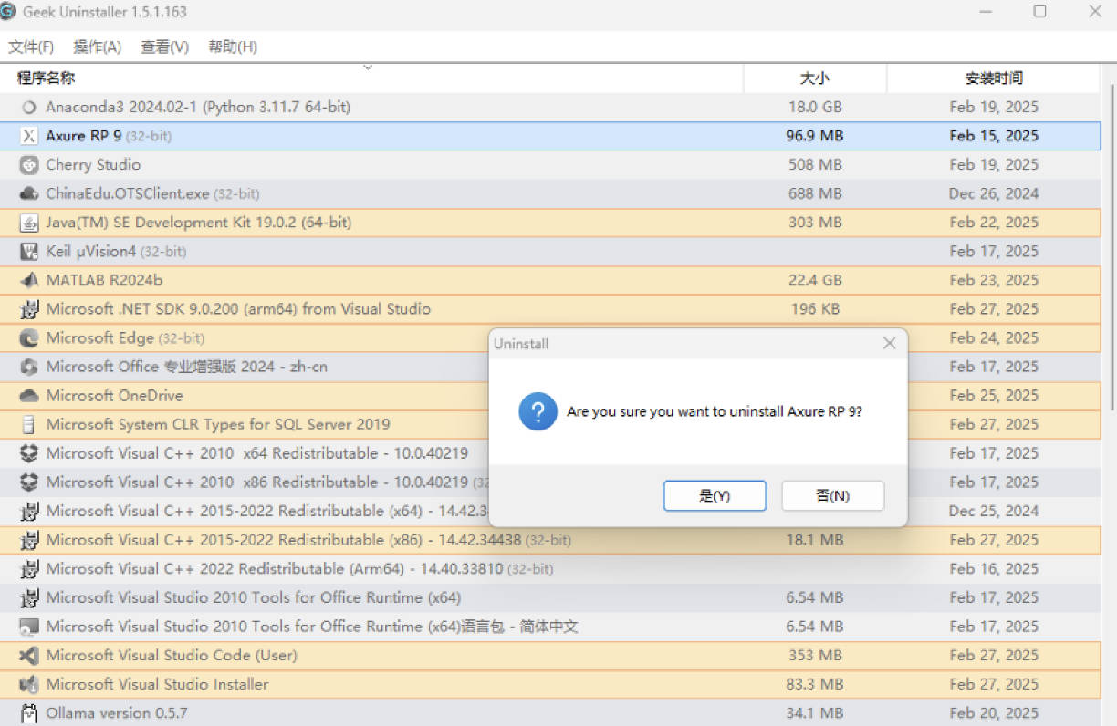Click the Dec 26, 2024 date cell
The image size is (1117, 726).
(994, 194)
